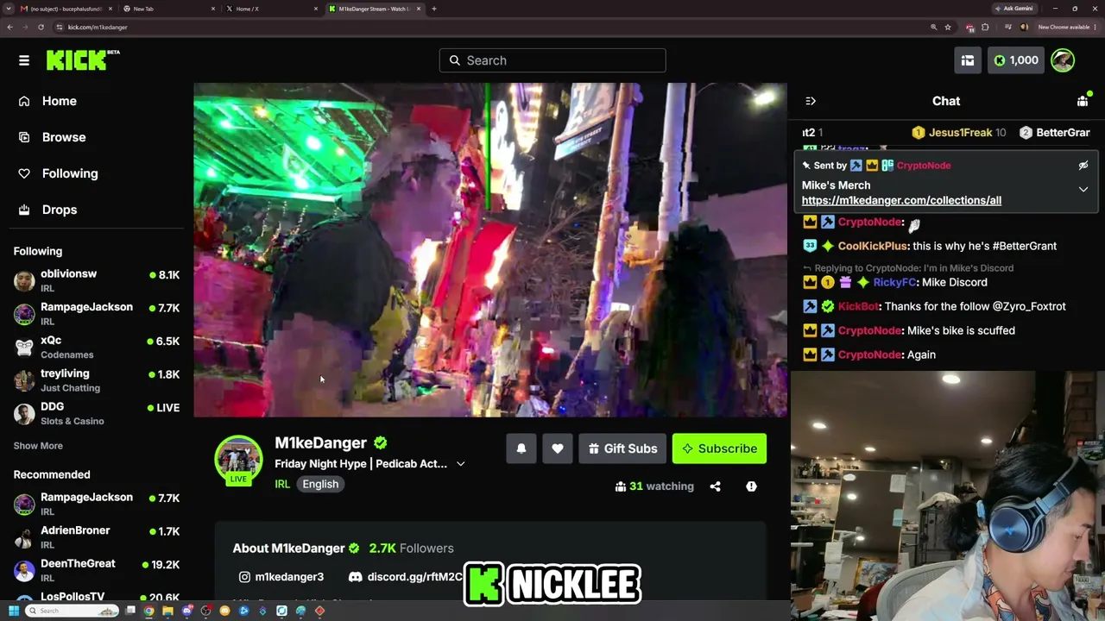Open AdrienBroner in Recommended list
Image resolution: width=1105 pixels, height=621 pixels.
click(97, 537)
